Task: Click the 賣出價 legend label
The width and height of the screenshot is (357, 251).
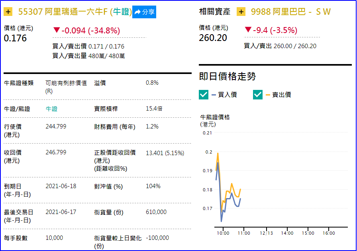Action: [281, 95]
